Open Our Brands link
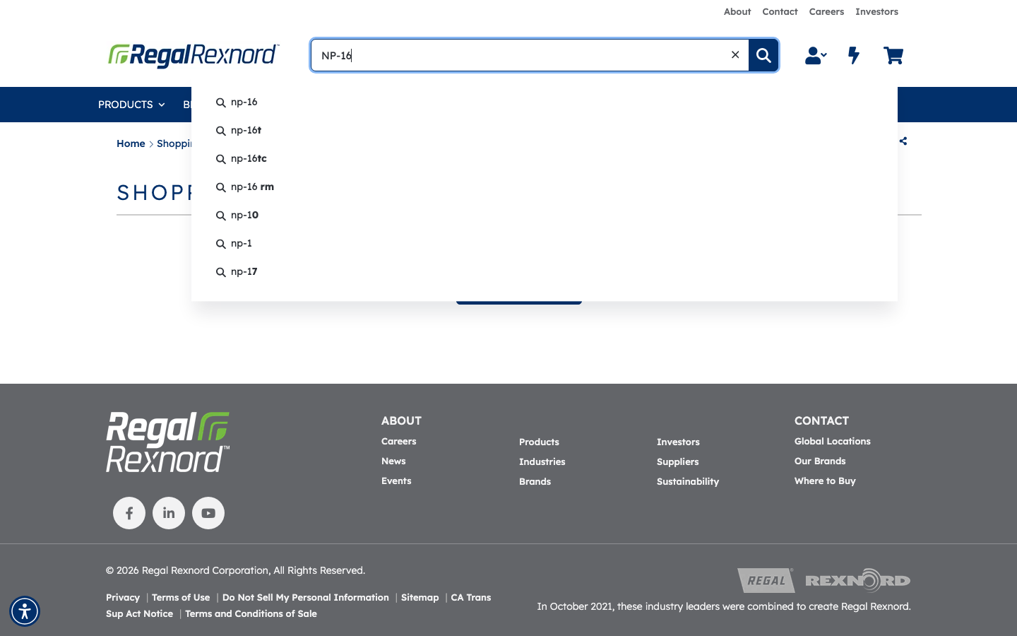Image resolution: width=1017 pixels, height=636 pixels. [820, 461]
